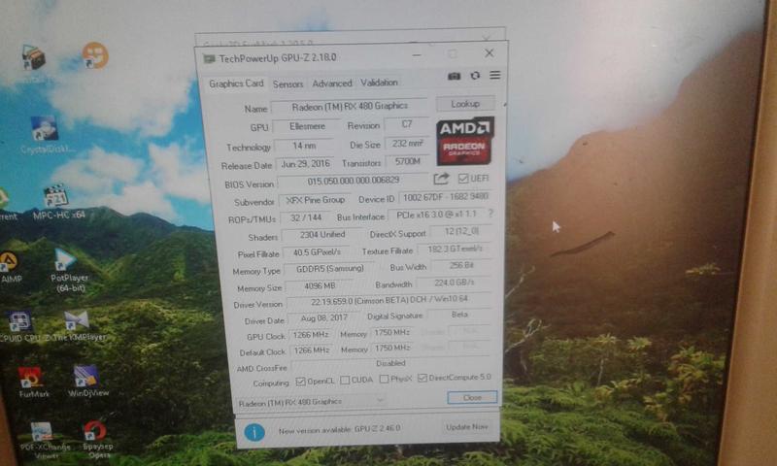
Task: Click the Update Now button
Action: 467,427
